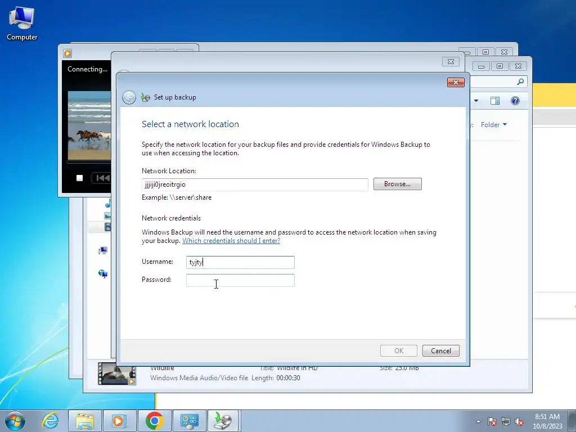The height and width of the screenshot is (432, 576).
Task: Click the Cancel button in backup dialog
Action: (441, 351)
